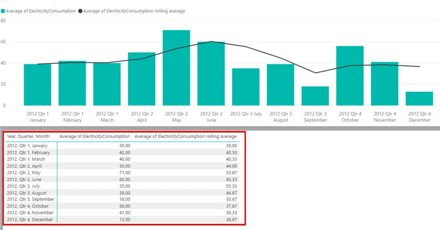Click the axis label 2012 Qtr 1 January
440x230 pixels.
click(x=38, y=117)
